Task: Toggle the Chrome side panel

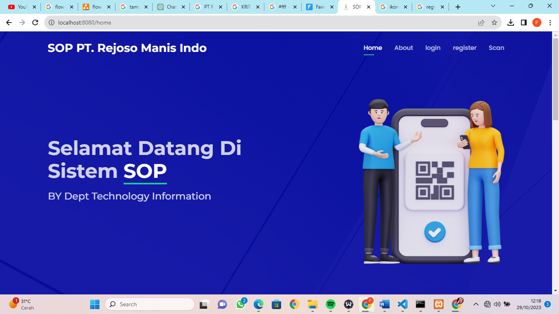Action: tap(524, 22)
